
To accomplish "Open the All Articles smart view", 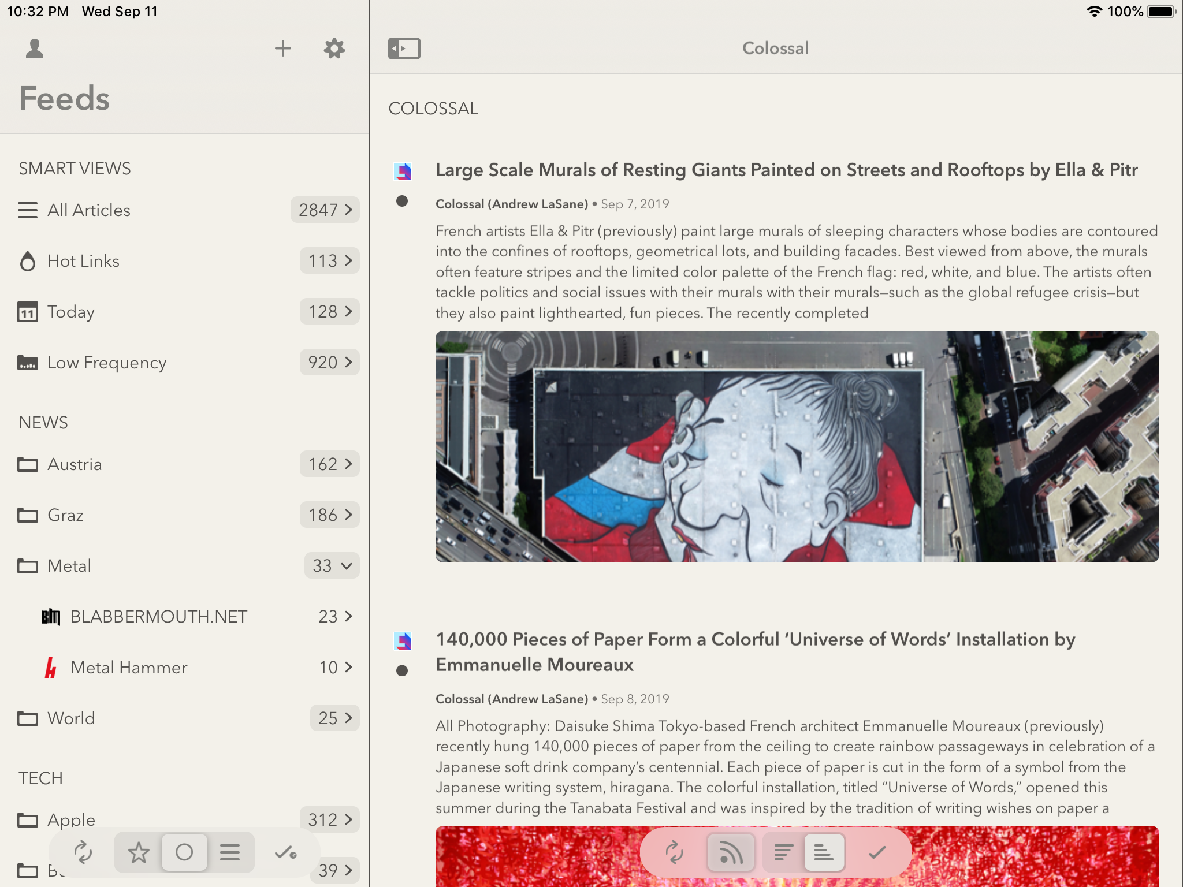I will coord(89,210).
